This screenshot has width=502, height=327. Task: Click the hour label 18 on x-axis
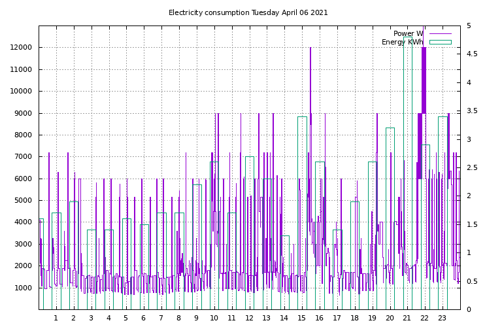coord(354,318)
